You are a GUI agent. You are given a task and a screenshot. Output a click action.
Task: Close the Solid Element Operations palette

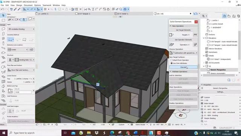tap(196, 22)
